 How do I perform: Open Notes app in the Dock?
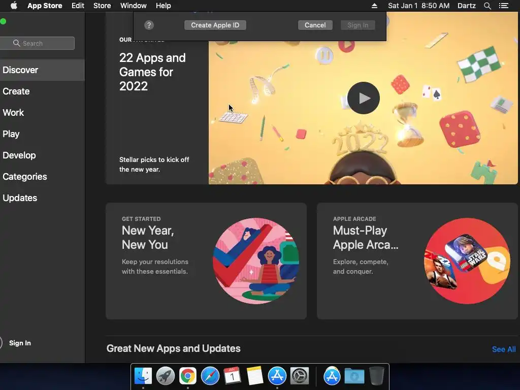tap(255, 376)
